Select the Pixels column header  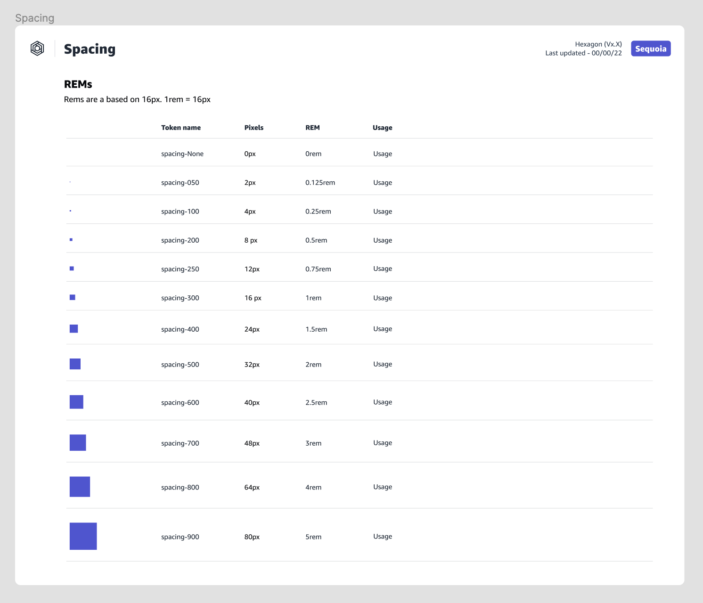(254, 128)
